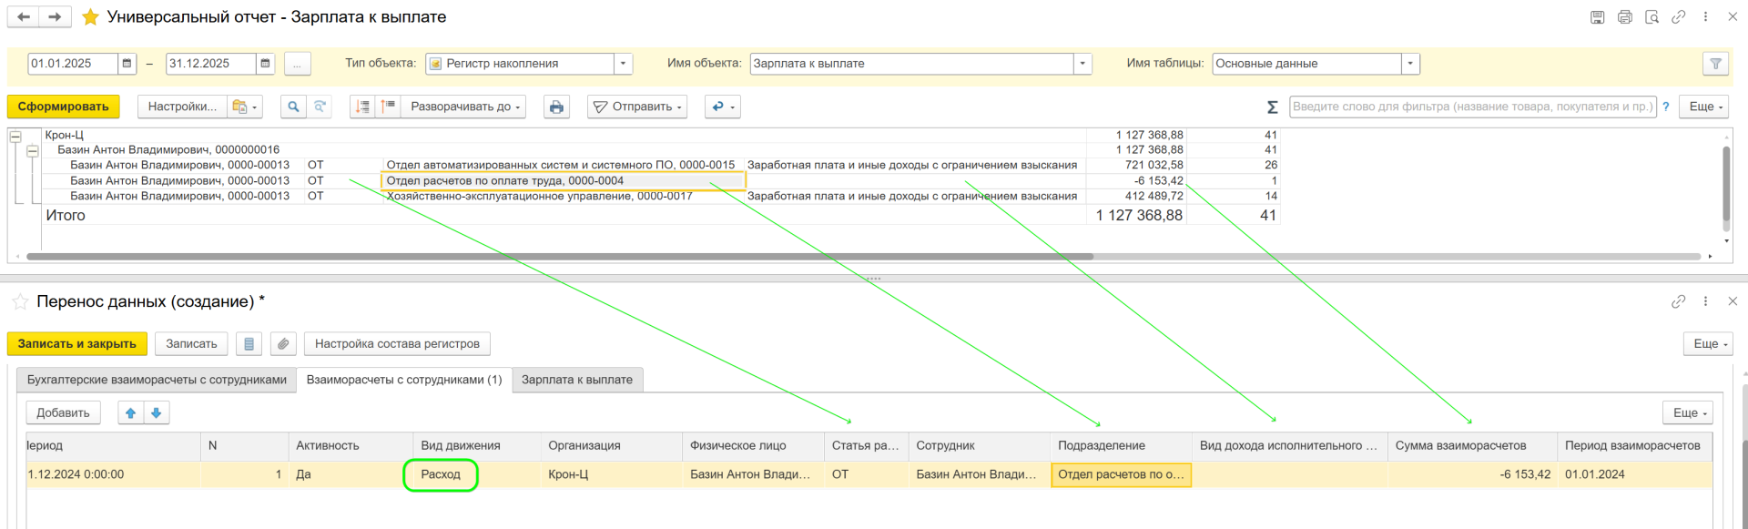Click the search magnifier icon in toolbar

coord(293,107)
